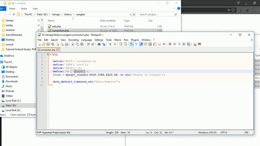Toggle file monitoring eye icon
The image size is (260, 146).
164,44
